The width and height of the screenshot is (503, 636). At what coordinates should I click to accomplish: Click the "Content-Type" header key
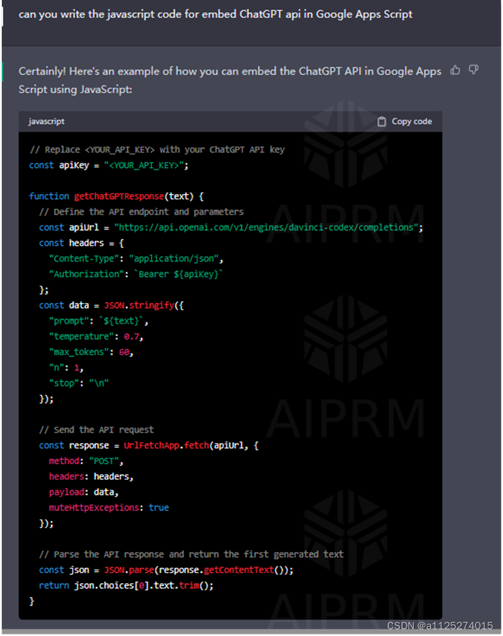pos(84,259)
